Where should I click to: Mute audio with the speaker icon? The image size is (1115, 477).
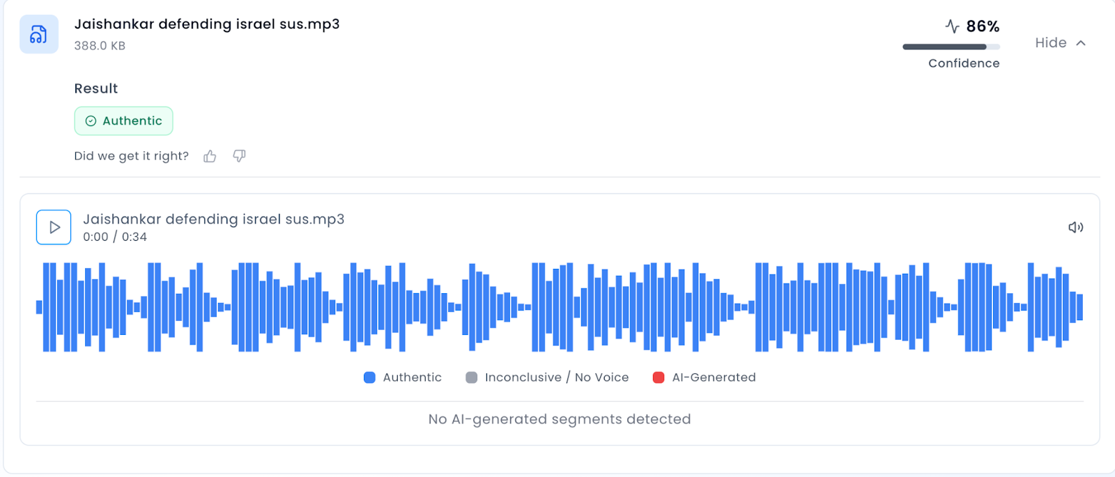coord(1075,227)
